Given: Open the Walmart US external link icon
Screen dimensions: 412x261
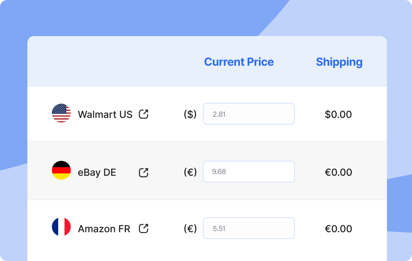Looking at the screenshot, I should point(144,114).
